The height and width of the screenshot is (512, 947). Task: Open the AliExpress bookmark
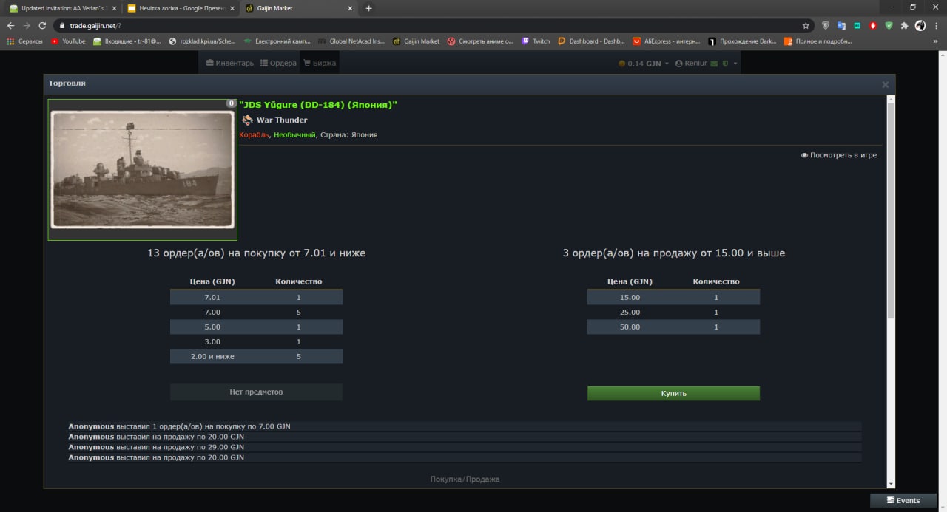[x=667, y=41]
